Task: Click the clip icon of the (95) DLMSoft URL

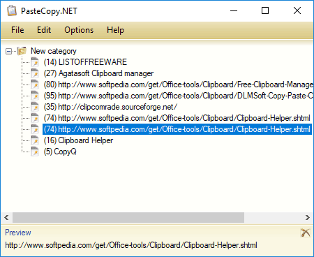Action: 35,96
